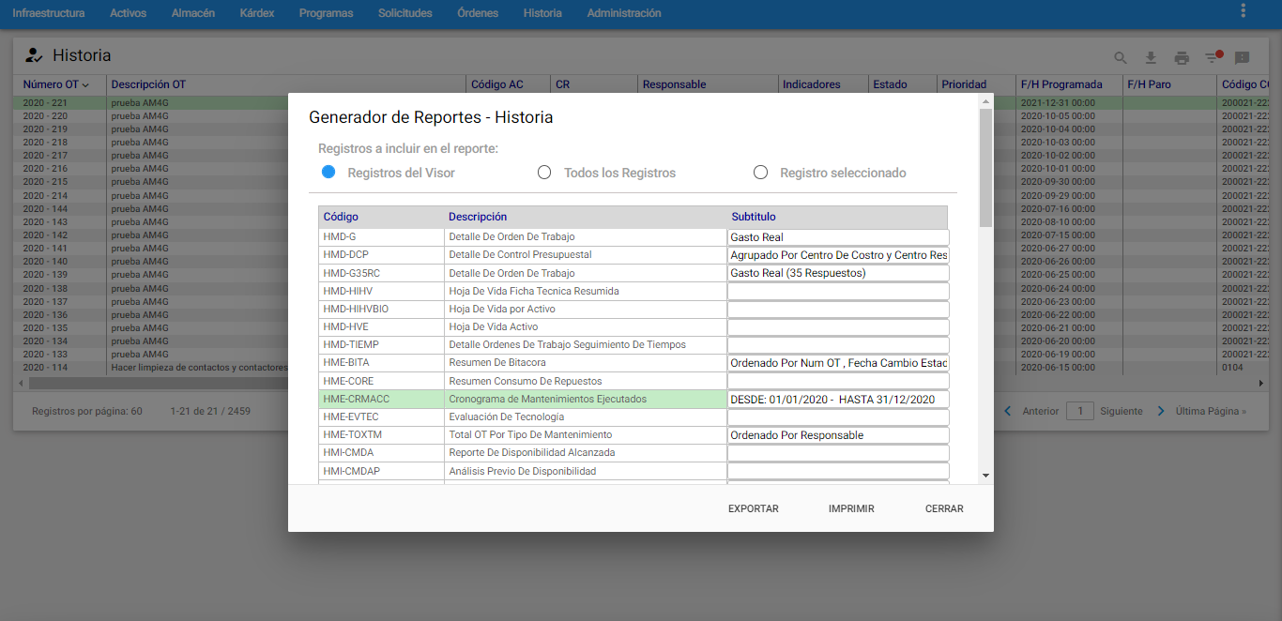1282x621 pixels.
Task: Edit DESDE HASTA subtitle of HME-CRMACC
Action: coord(838,399)
